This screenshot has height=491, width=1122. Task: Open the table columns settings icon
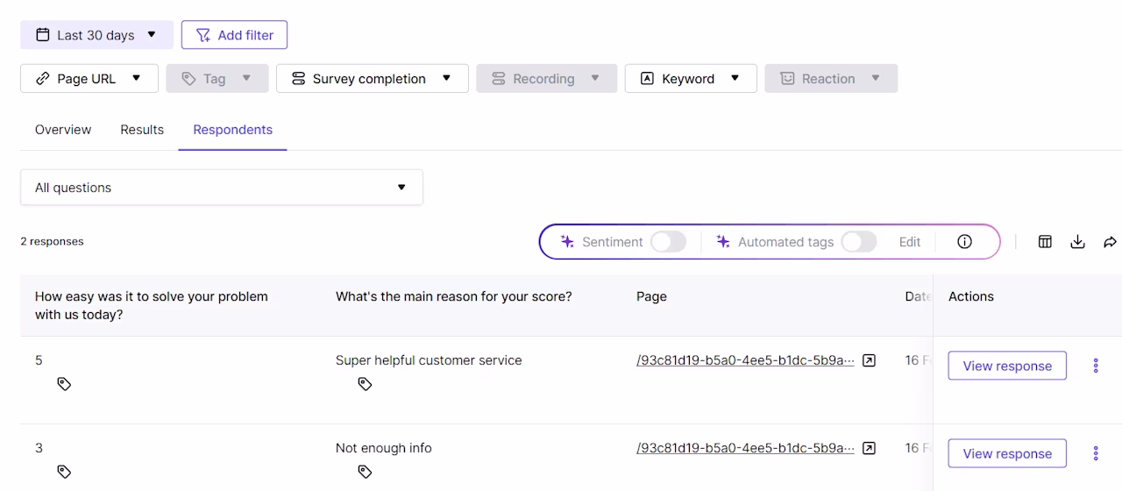tap(1045, 242)
